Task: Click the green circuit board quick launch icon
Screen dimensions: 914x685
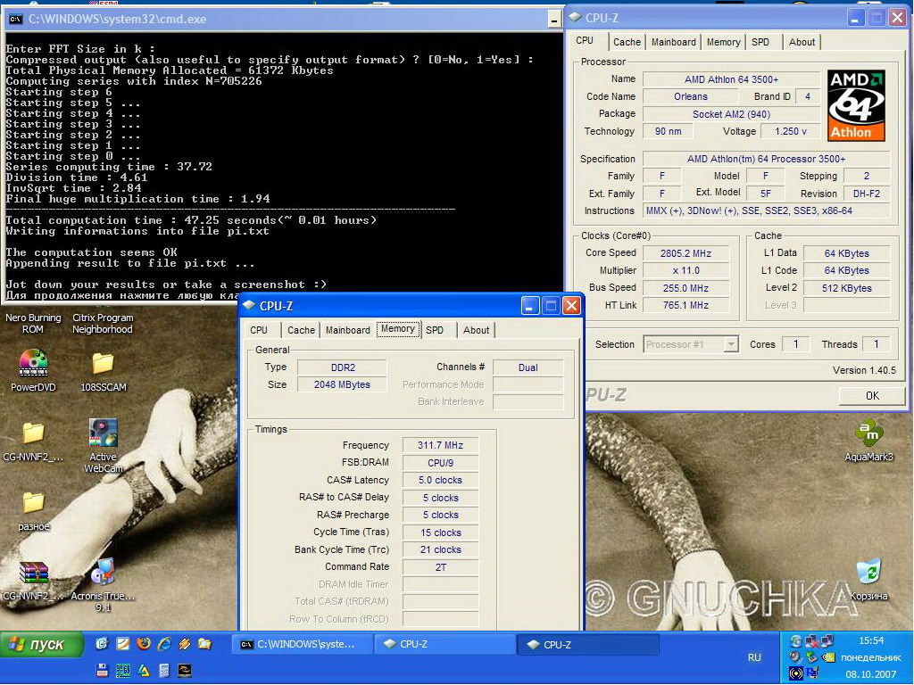Action: (123, 671)
